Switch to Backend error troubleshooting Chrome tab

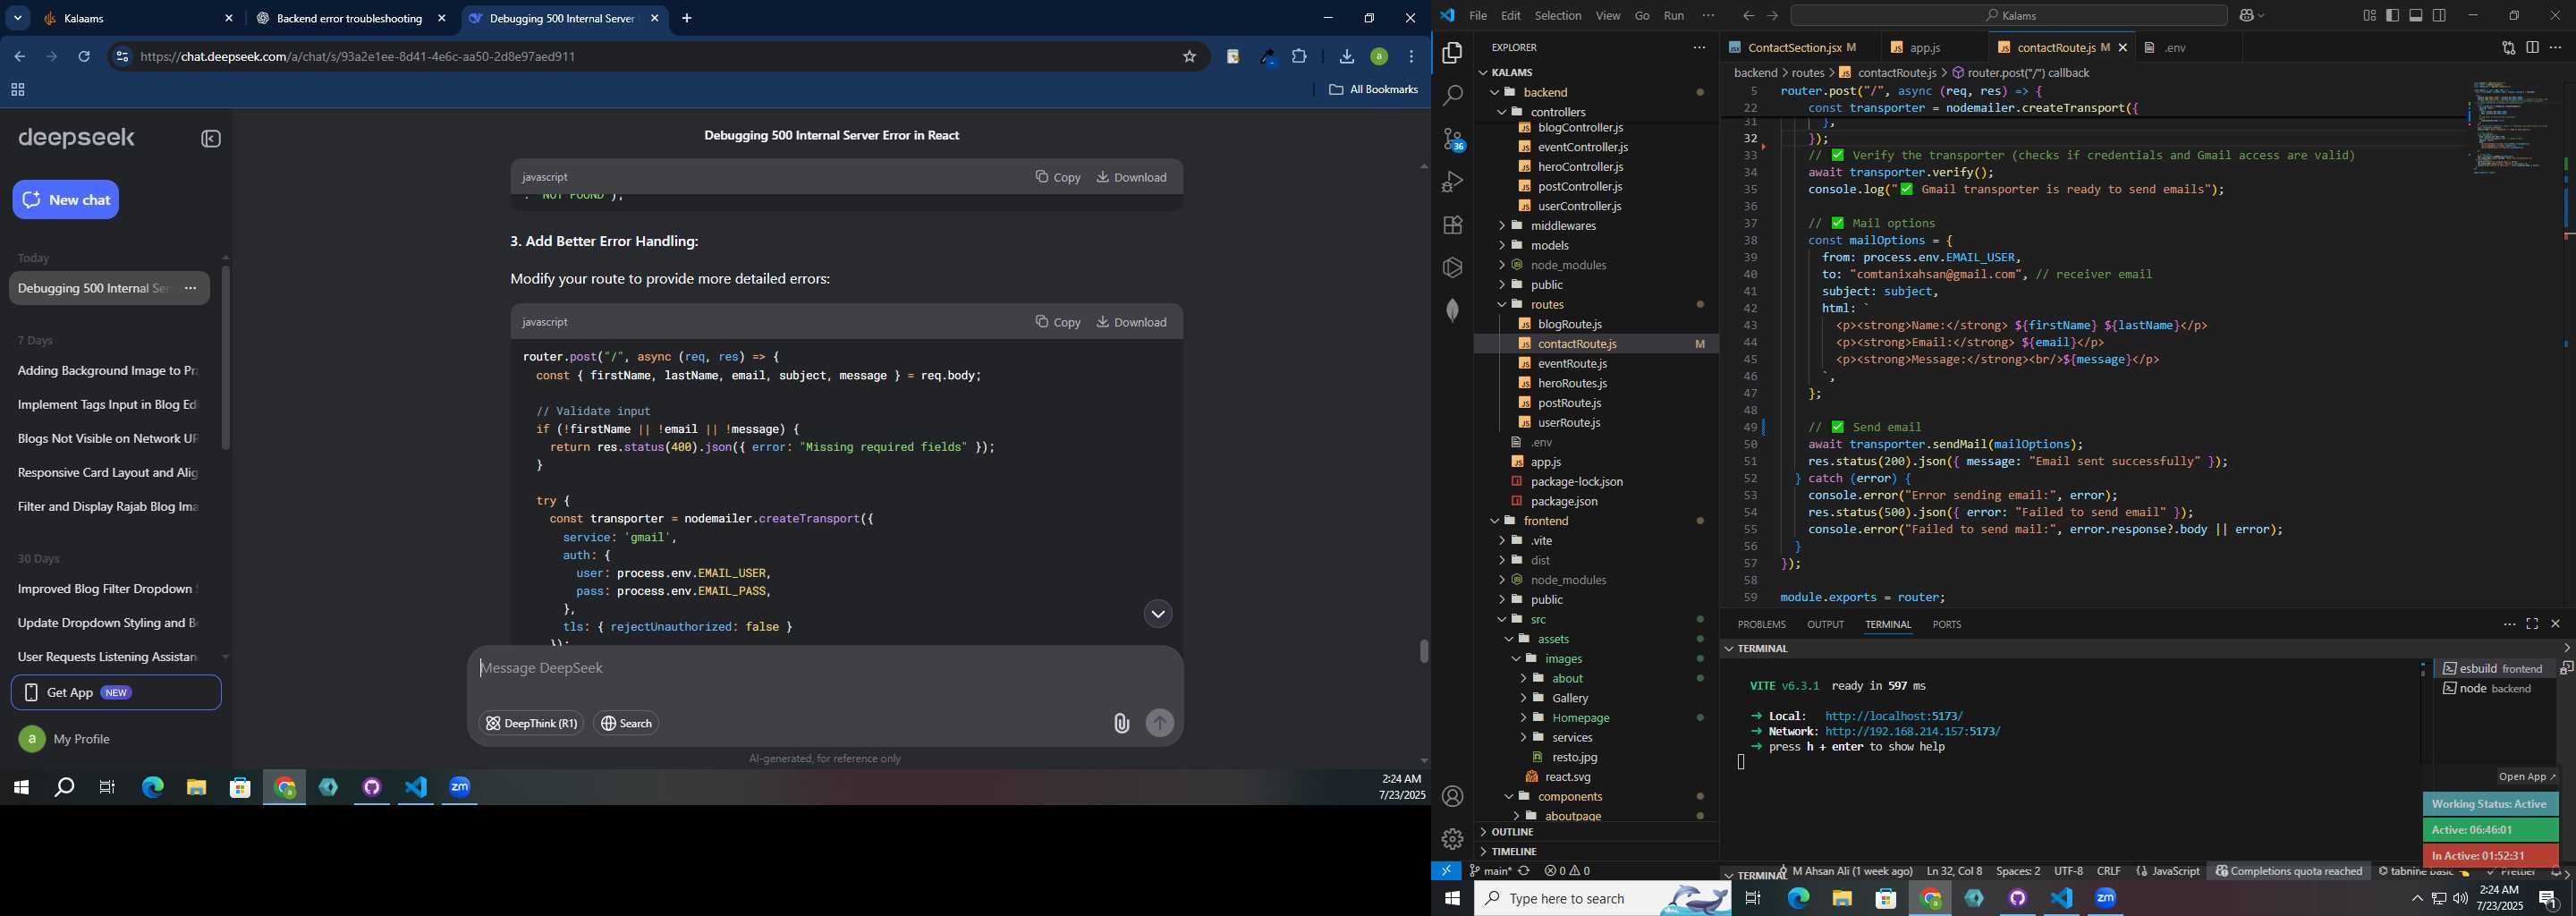coord(350,18)
